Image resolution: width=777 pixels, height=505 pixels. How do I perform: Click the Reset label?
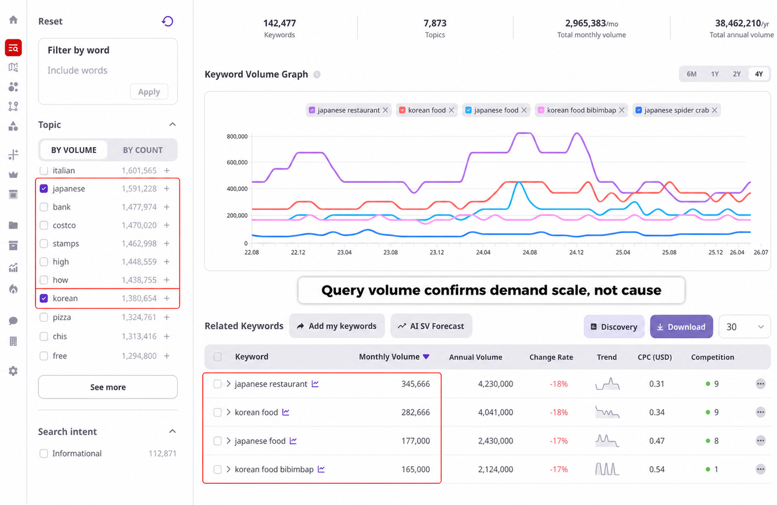[50, 21]
